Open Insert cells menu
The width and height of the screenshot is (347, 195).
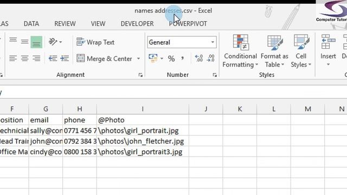(328, 50)
